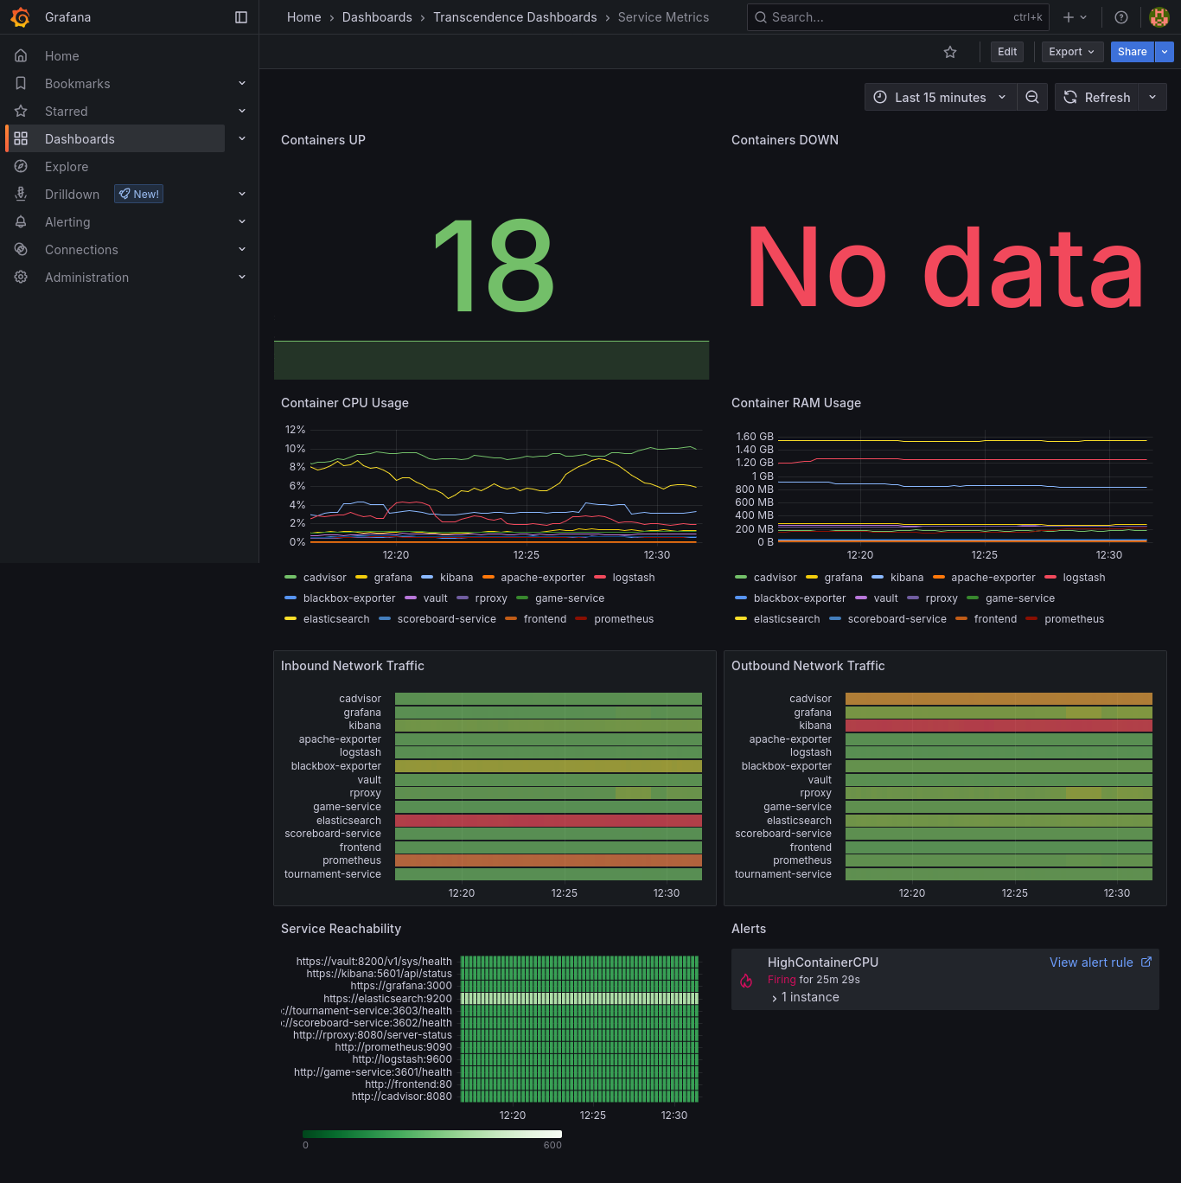Click the Service Reachability color scale bar
This screenshot has height=1183, width=1181.
432,1134
